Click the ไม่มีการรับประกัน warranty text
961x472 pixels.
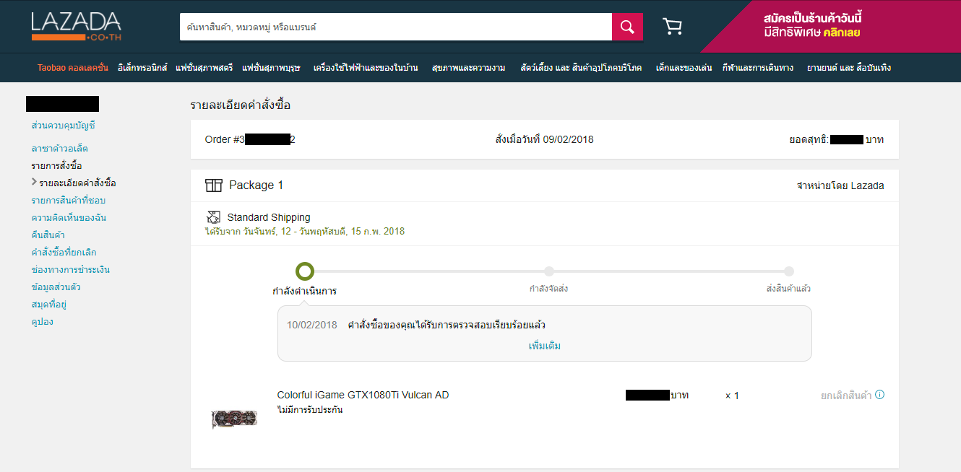tap(310, 410)
